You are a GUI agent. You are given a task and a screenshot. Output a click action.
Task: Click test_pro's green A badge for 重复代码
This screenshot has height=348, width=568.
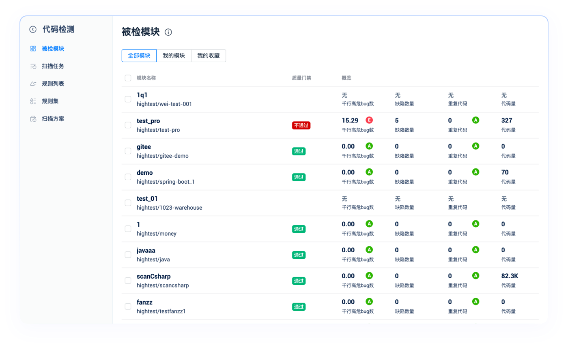pos(475,120)
